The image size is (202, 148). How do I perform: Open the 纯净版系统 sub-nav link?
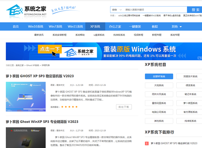pos(119,35)
